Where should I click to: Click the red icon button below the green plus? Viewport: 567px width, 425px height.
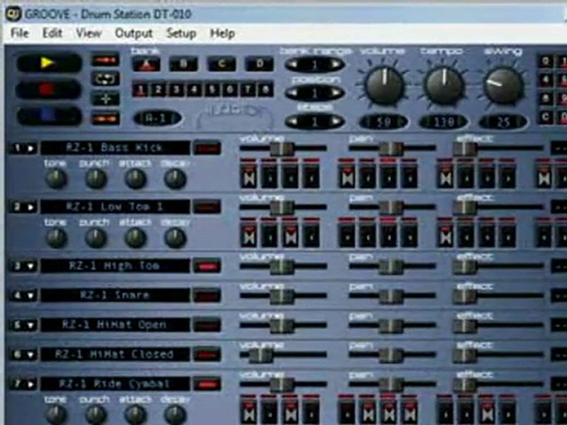point(106,118)
